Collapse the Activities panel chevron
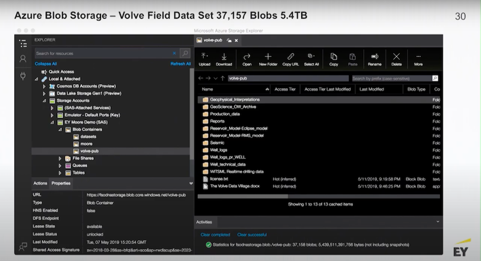 pos(438,222)
